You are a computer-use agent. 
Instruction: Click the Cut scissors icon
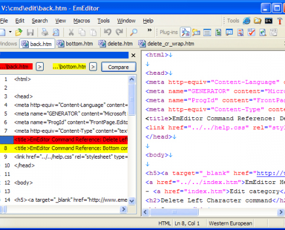(71, 32)
